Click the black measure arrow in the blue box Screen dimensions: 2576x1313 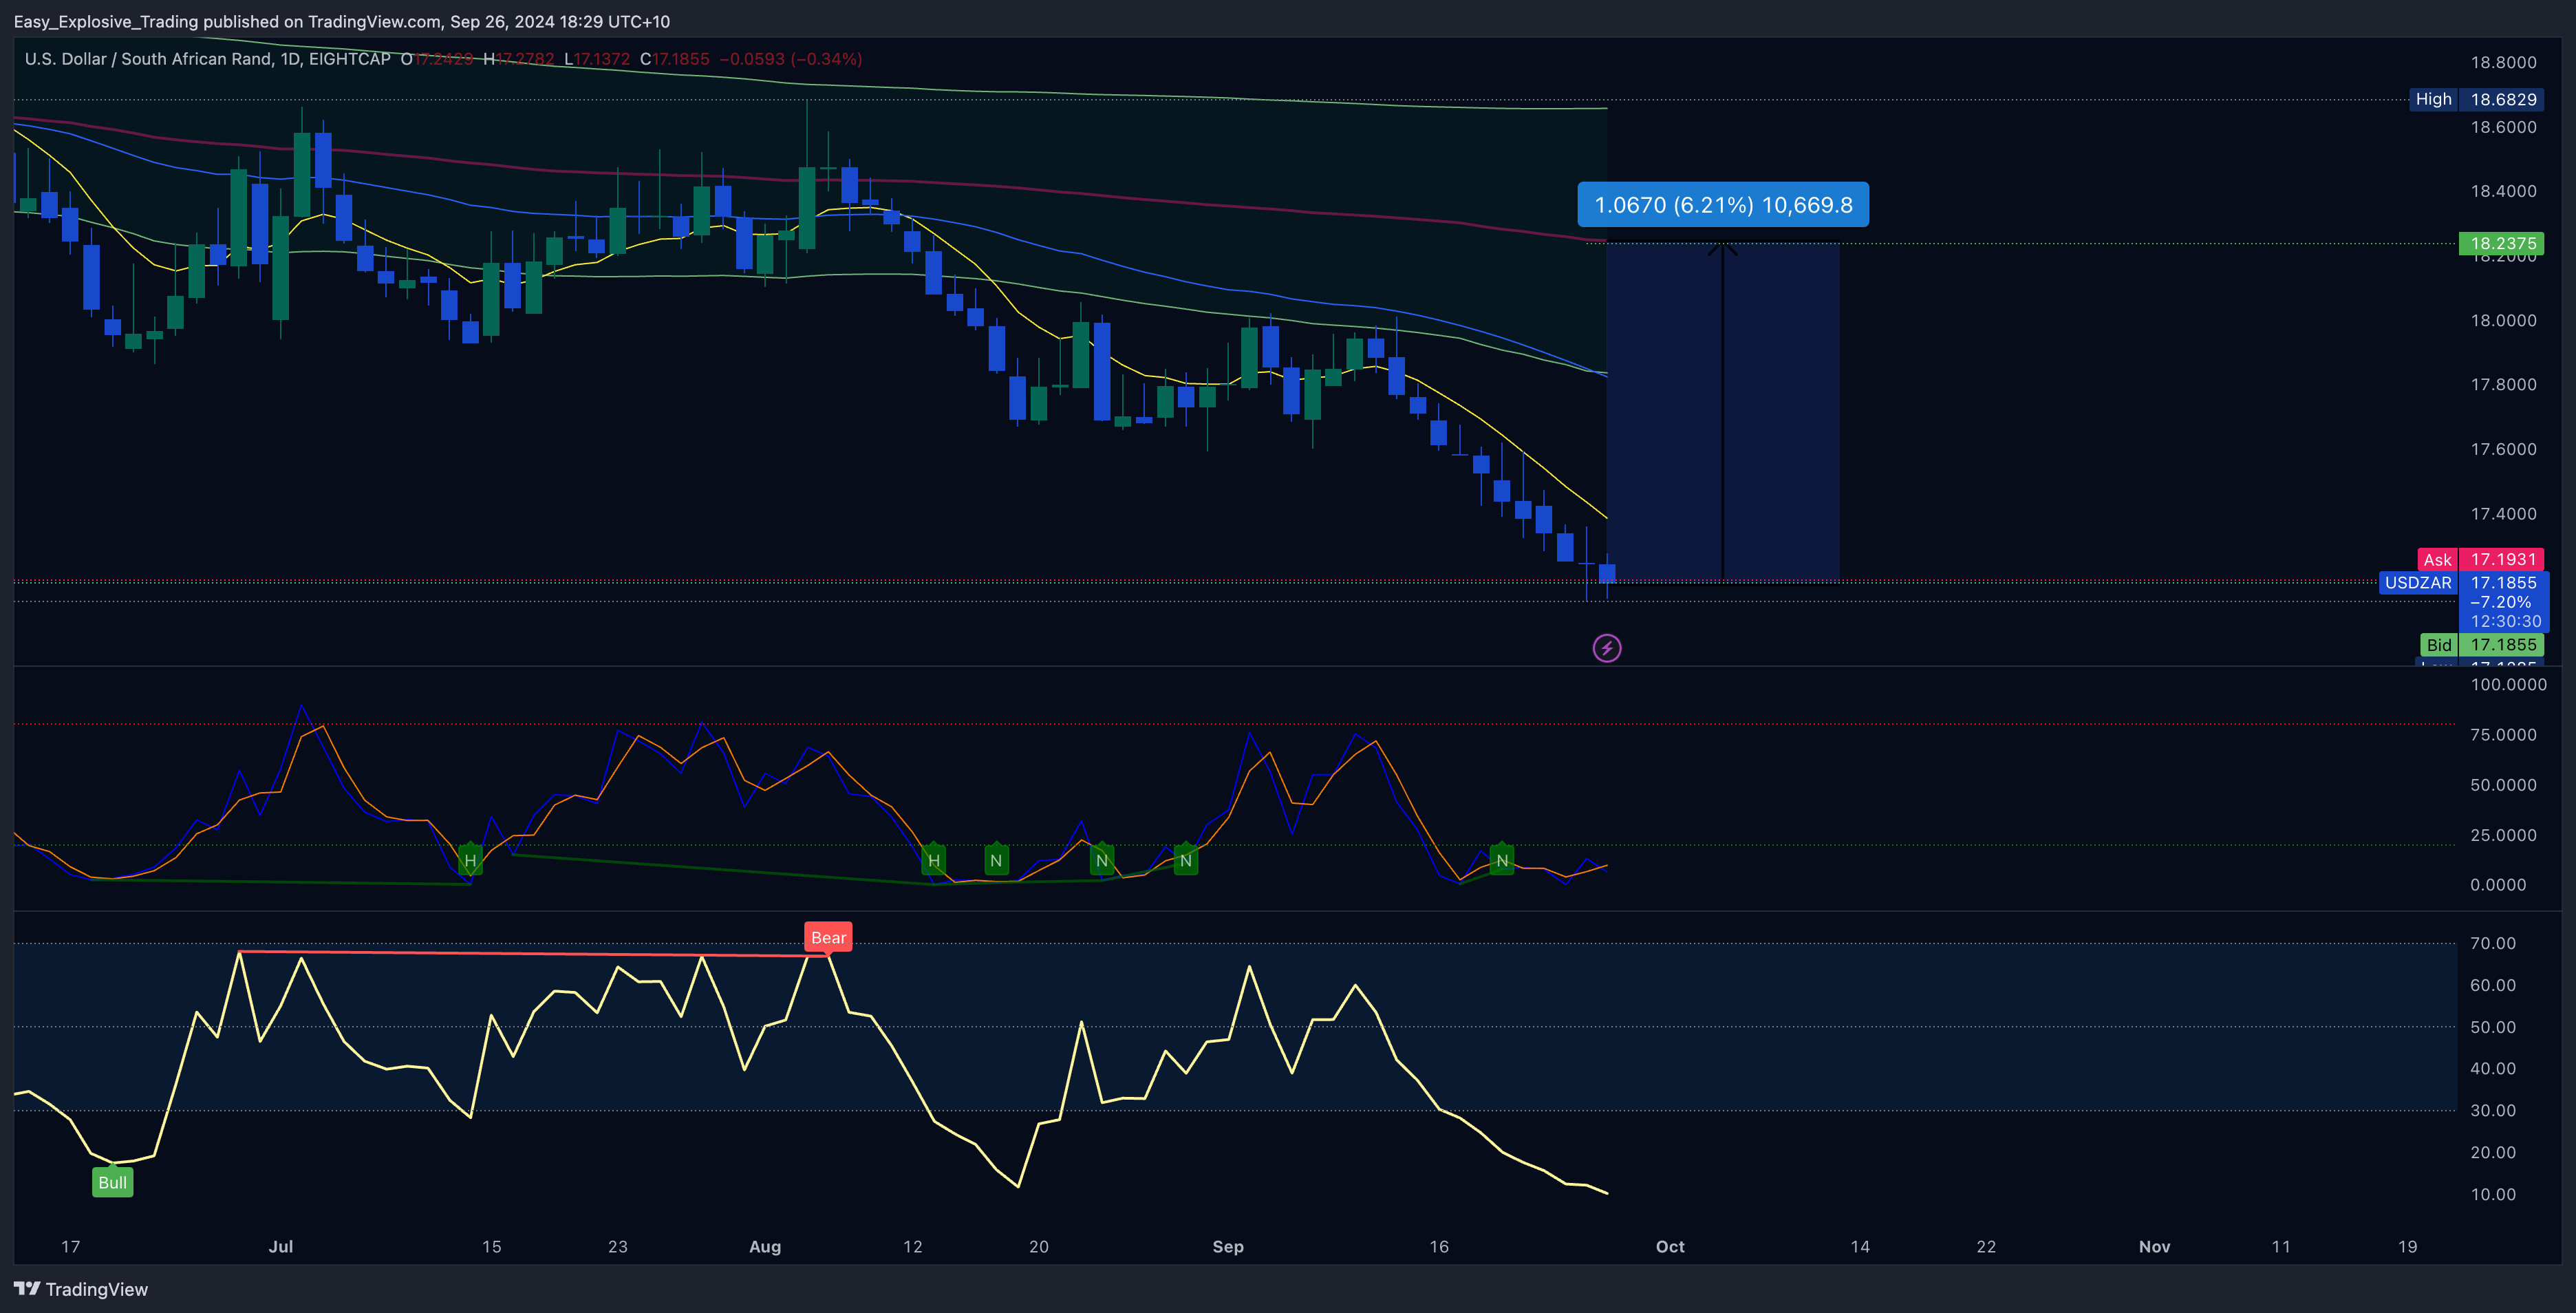pos(1722,410)
